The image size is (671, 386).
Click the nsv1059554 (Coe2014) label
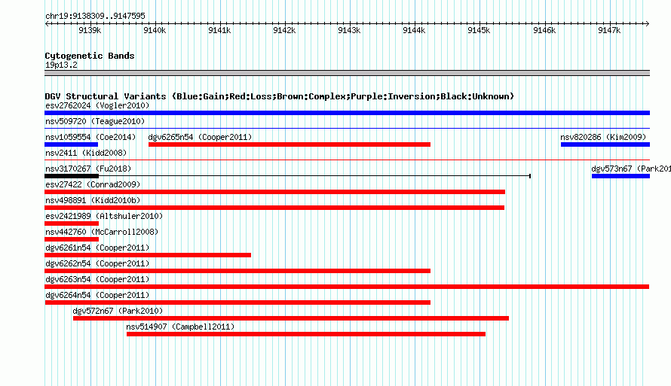click(x=90, y=137)
